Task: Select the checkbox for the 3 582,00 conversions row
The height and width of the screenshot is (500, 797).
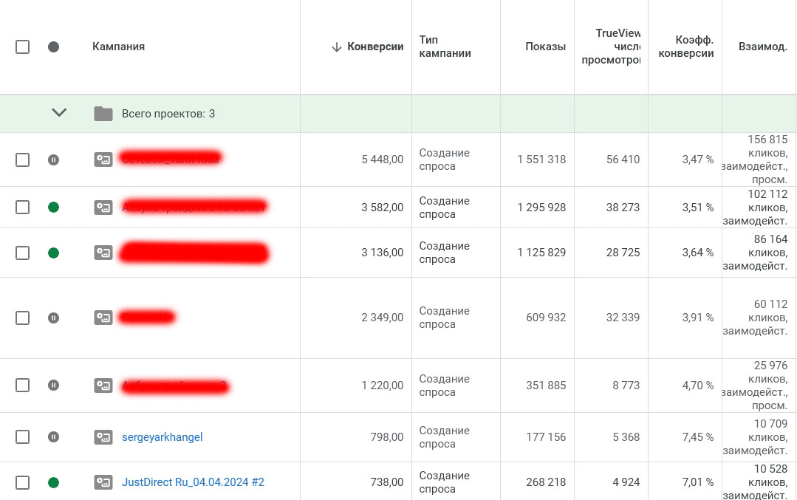Action: click(22, 208)
